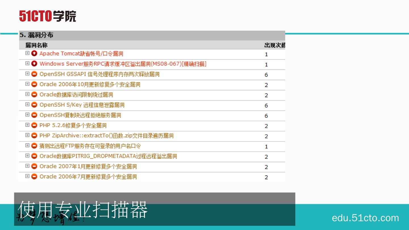Expand the Oracle 2006年7月 update row
The image size is (409, 230).
(27, 176)
